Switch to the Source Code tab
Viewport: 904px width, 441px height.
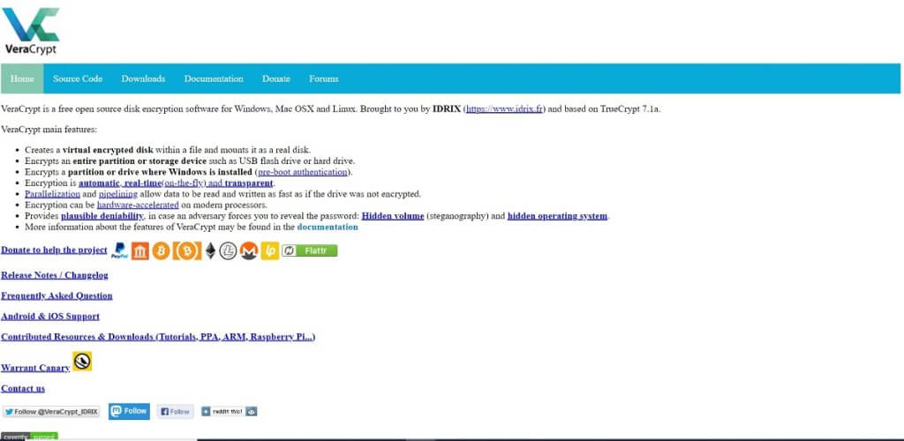78,78
